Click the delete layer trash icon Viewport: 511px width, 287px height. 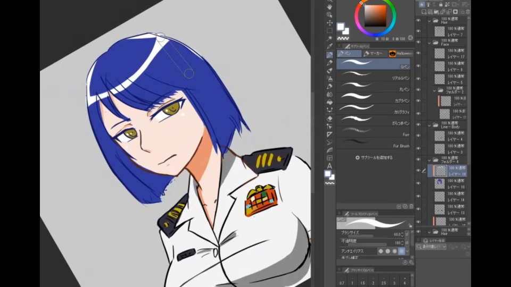(468, 12)
